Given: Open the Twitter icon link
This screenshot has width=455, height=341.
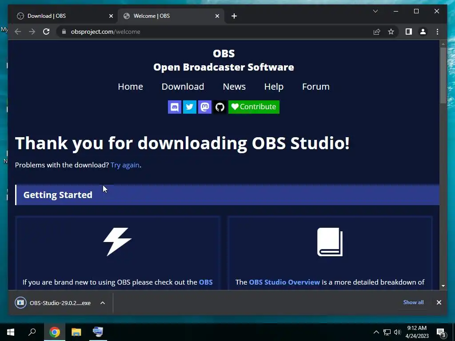Looking at the screenshot, I should 189,107.
